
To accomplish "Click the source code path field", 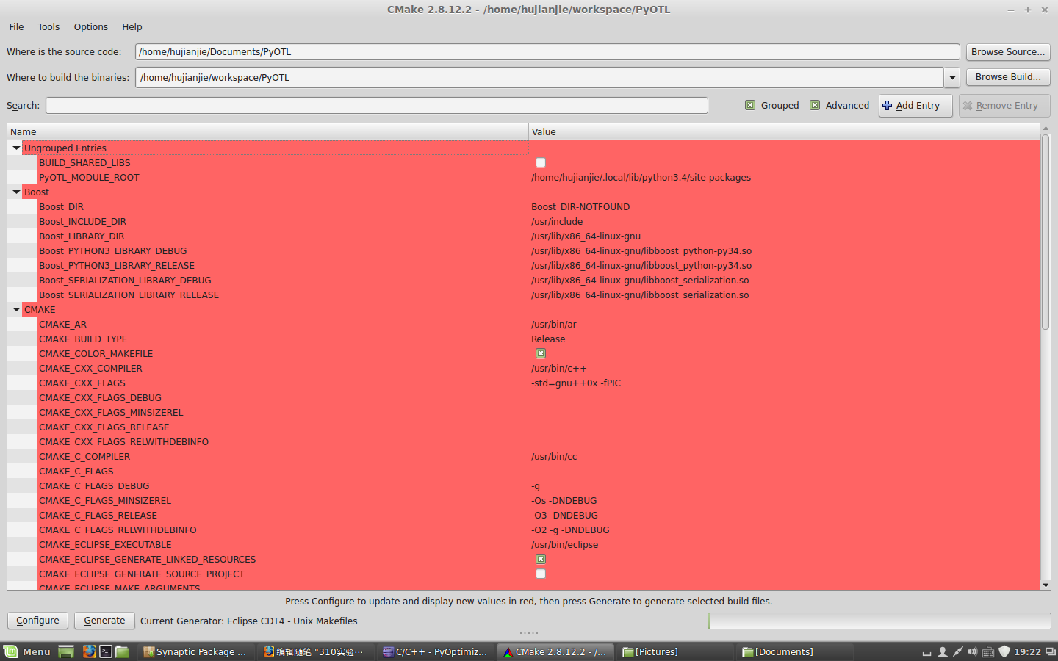I will click(547, 52).
